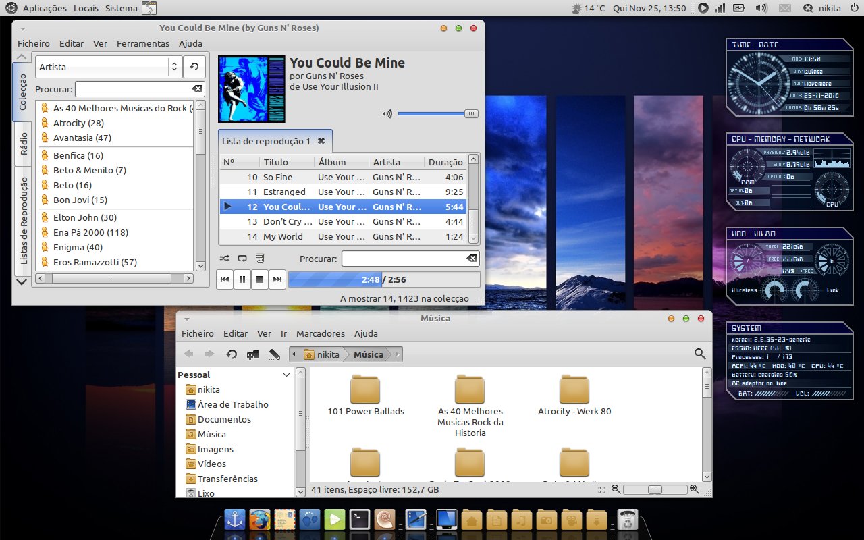Open search in the file manager
Image resolution: width=864 pixels, height=540 pixels.
point(699,354)
